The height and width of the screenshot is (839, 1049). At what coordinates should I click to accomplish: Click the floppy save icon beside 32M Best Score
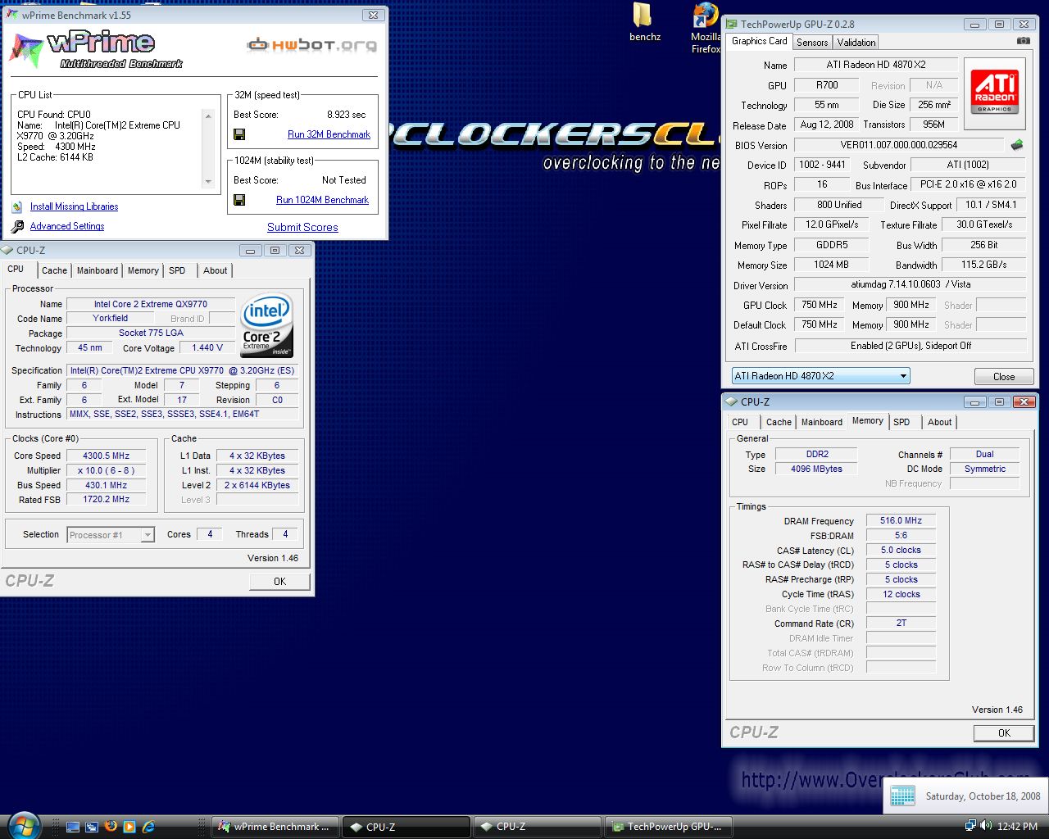(x=239, y=134)
